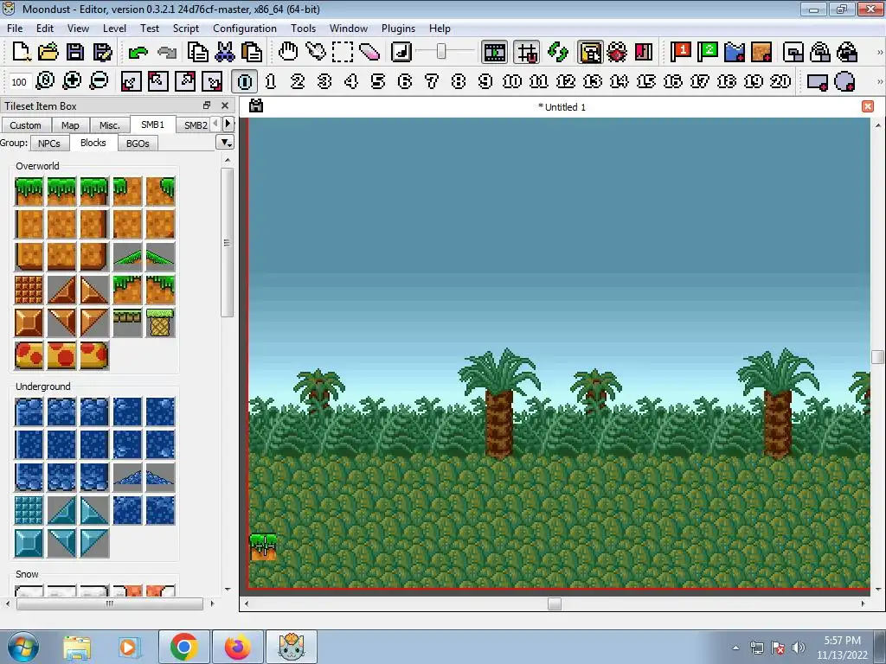Click the zoom percentage field
Image resolution: width=886 pixels, height=664 pixels.
(x=19, y=82)
